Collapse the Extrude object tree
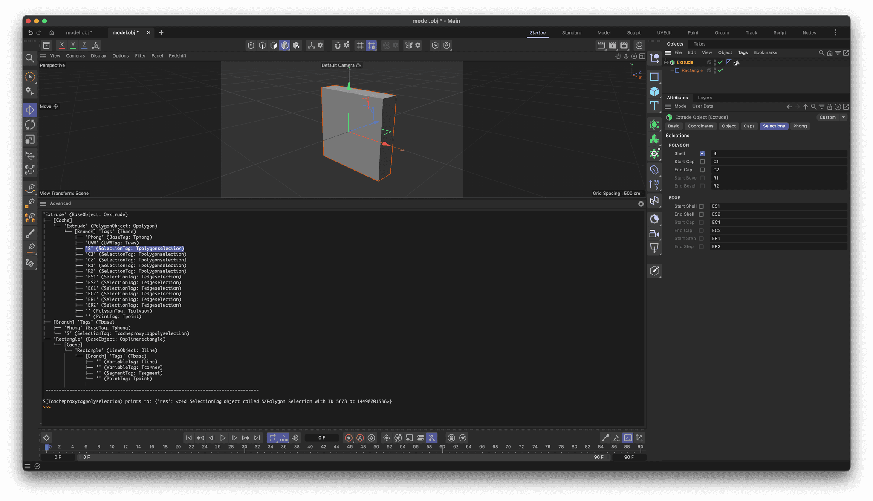The width and height of the screenshot is (873, 501). click(666, 62)
